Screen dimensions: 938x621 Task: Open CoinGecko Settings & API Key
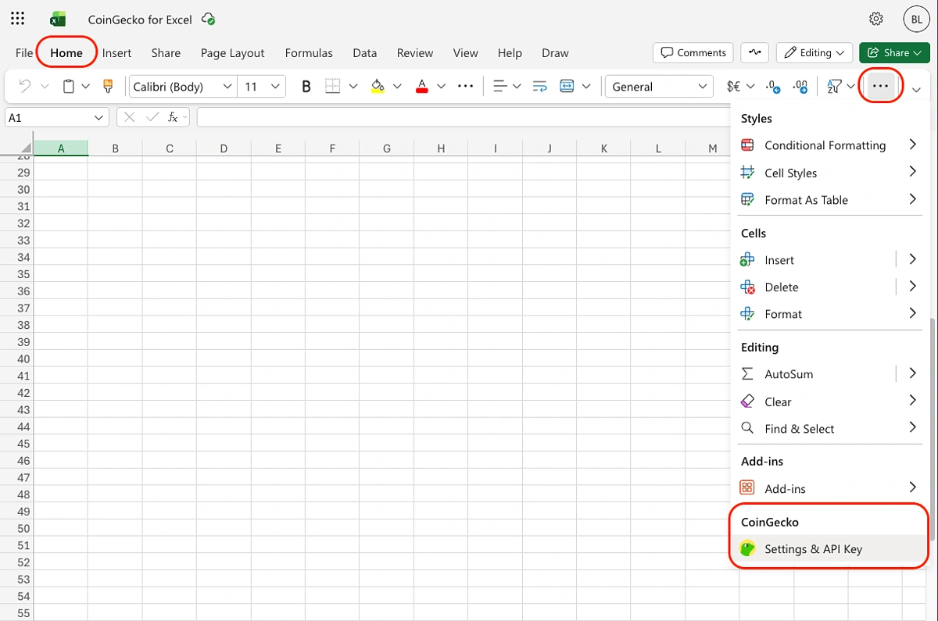pyautogui.click(x=829, y=549)
